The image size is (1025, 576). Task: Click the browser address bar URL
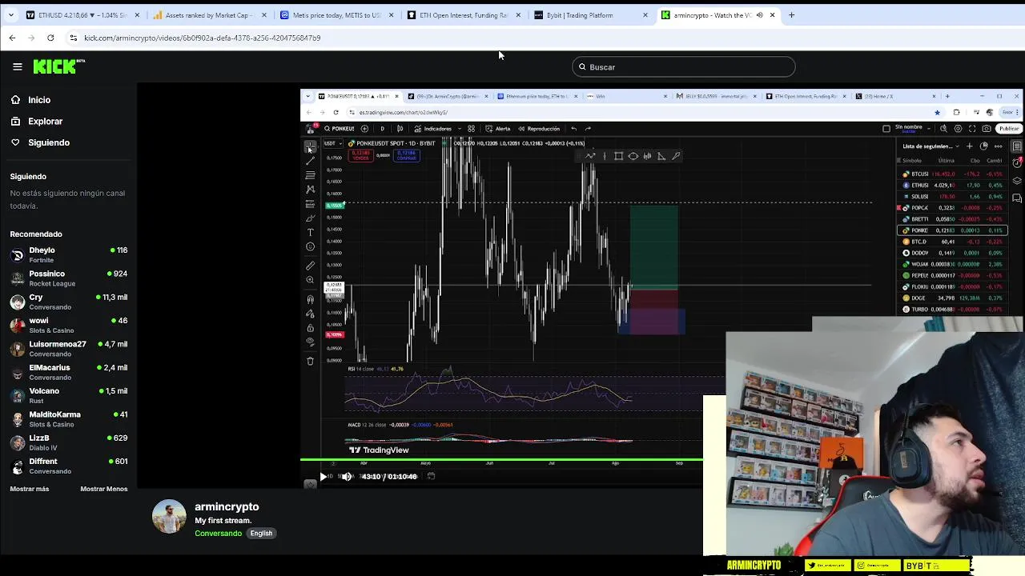[x=202, y=38]
